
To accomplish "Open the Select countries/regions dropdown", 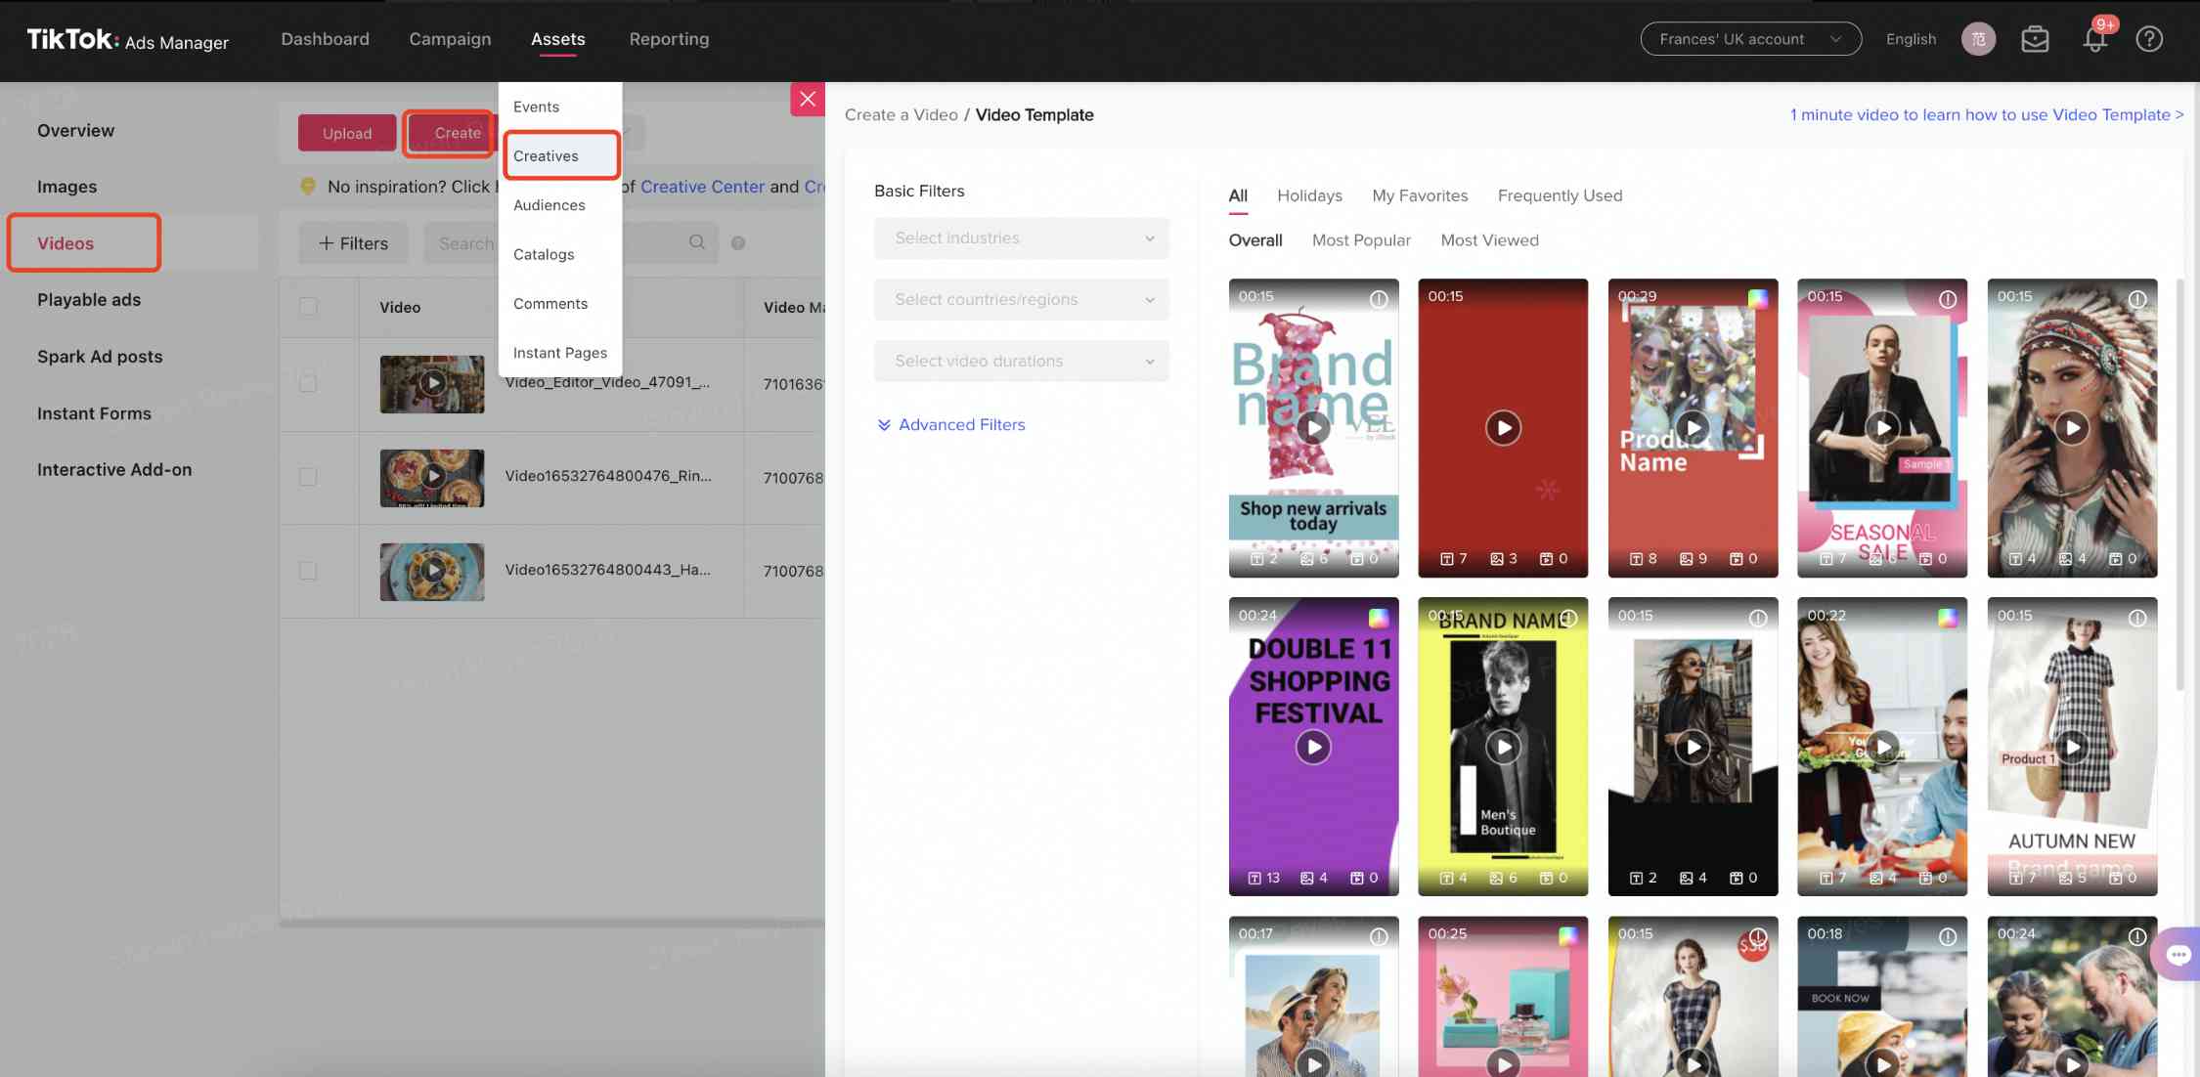I will pyautogui.click(x=1020, y=299).
